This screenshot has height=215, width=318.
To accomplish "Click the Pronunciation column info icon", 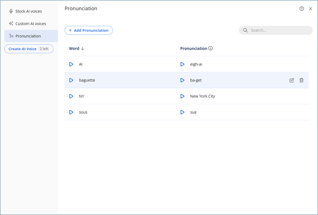I will (x=210, y=48).
